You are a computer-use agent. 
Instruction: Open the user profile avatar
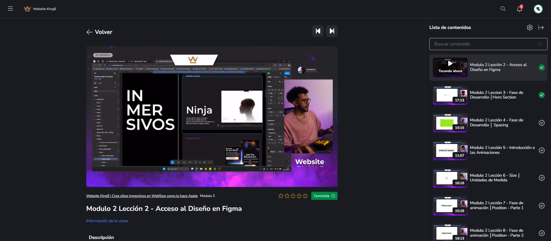(538, 9)
